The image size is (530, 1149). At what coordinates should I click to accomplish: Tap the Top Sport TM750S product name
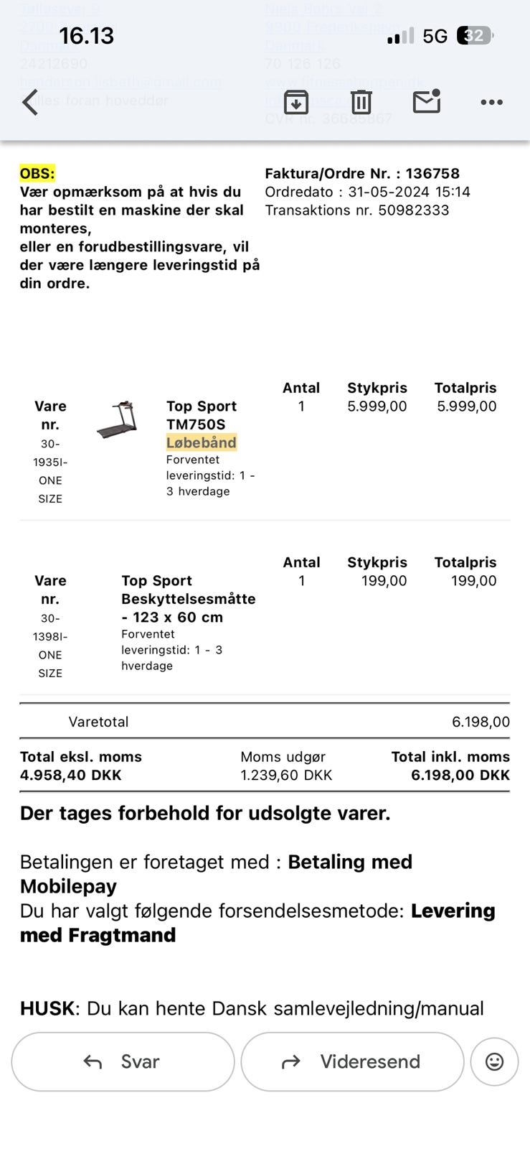[x=201, y=415]
